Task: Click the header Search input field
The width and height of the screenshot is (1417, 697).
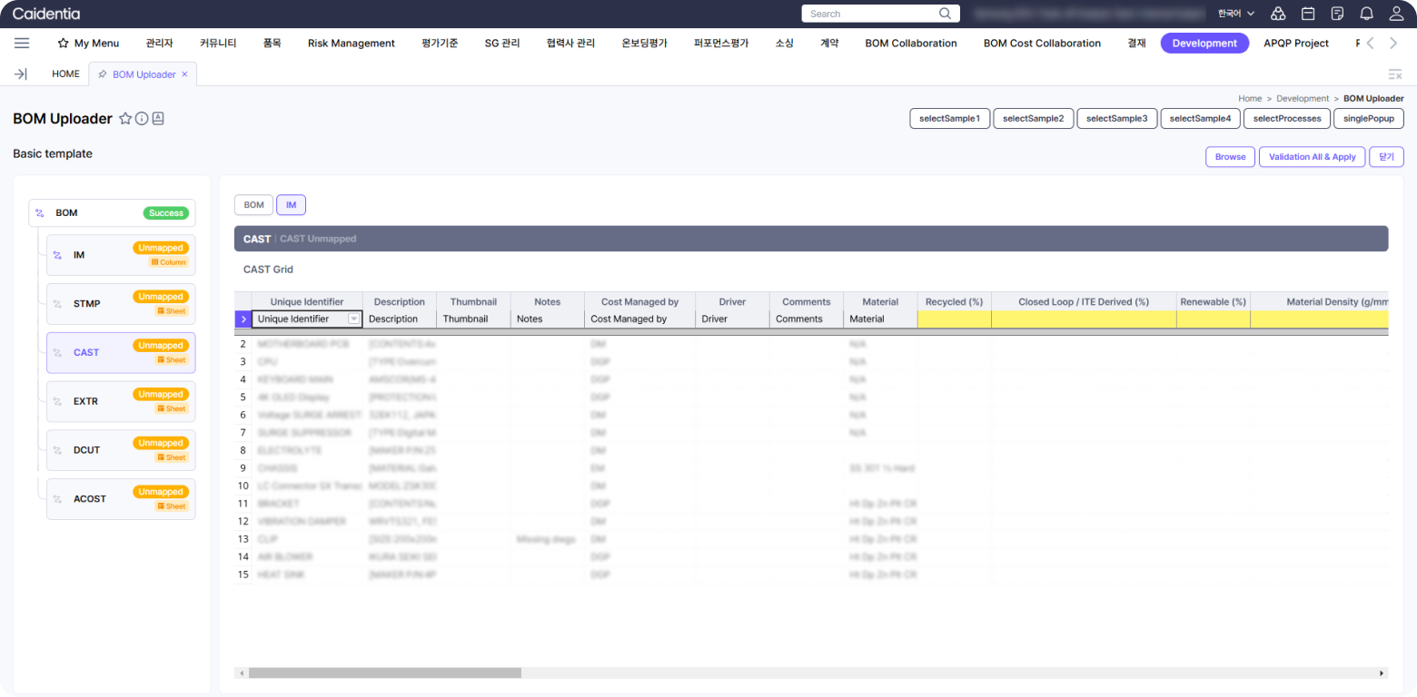Action: tap(870, 14)
